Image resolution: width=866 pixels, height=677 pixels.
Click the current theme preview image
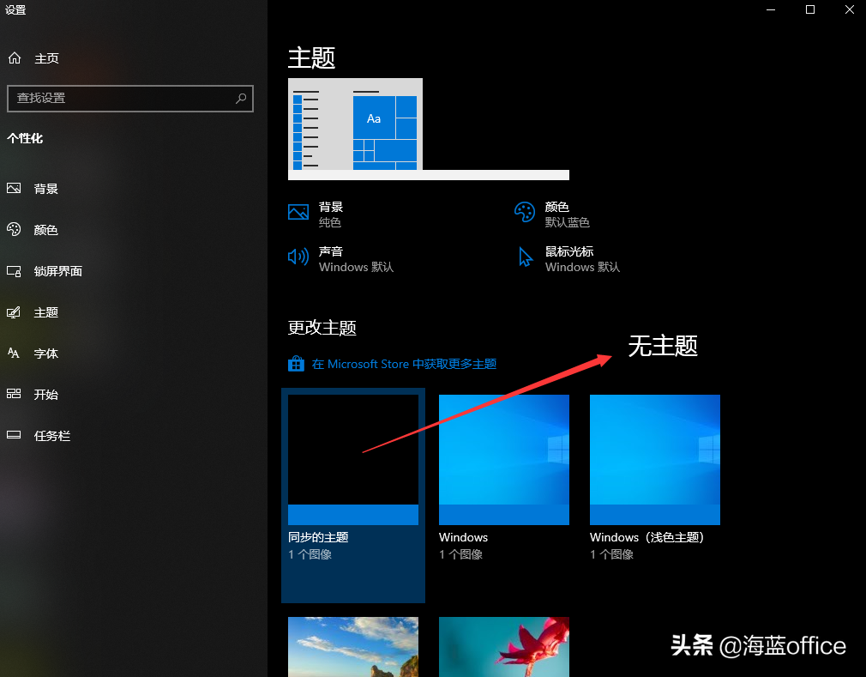[429, 129]
